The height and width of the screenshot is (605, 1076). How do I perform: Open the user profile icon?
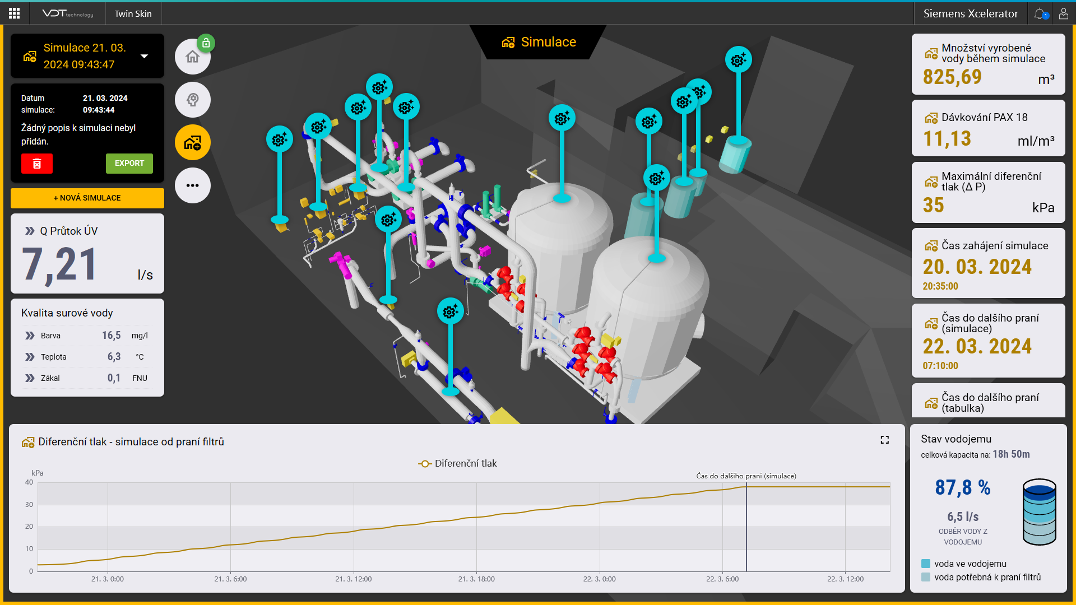[1063, 13]
